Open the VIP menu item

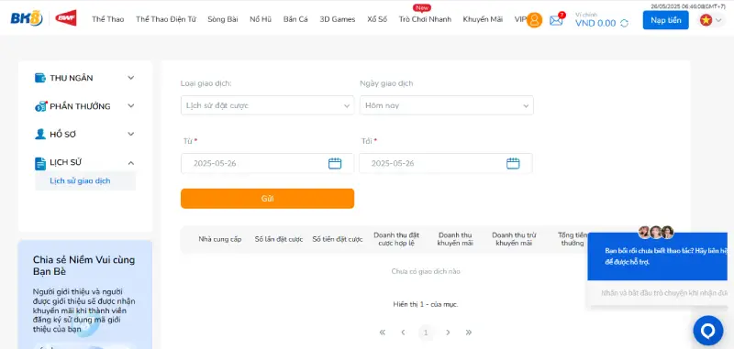[520, 19]
